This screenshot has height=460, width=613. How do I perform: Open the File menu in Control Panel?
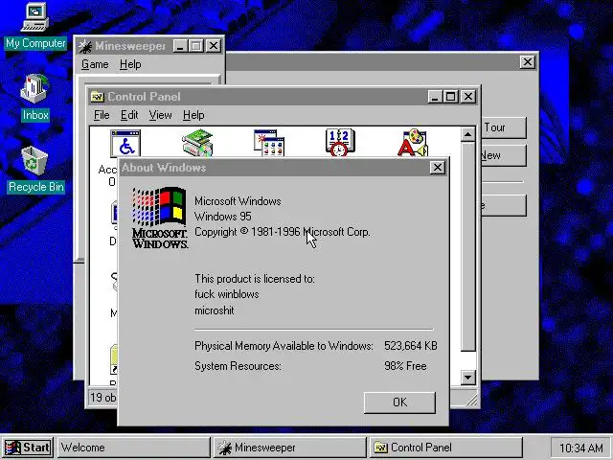(102, 115)
